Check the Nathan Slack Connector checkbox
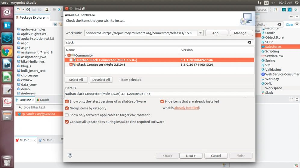The image size is (300, 168). pyautogui.click(x=71, y=60)
